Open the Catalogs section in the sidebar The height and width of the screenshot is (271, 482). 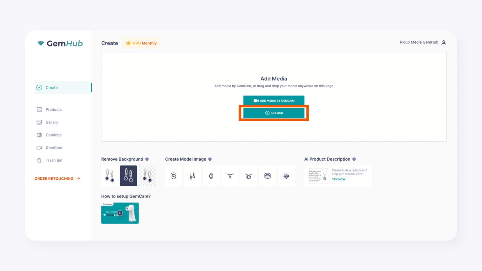tap(53, 135)
